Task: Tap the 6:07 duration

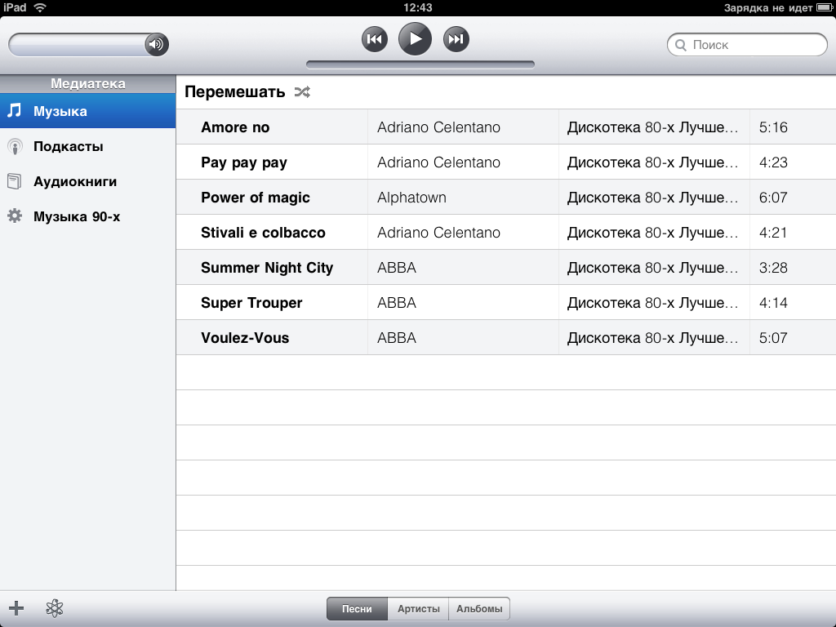Action: click(773, 198)
